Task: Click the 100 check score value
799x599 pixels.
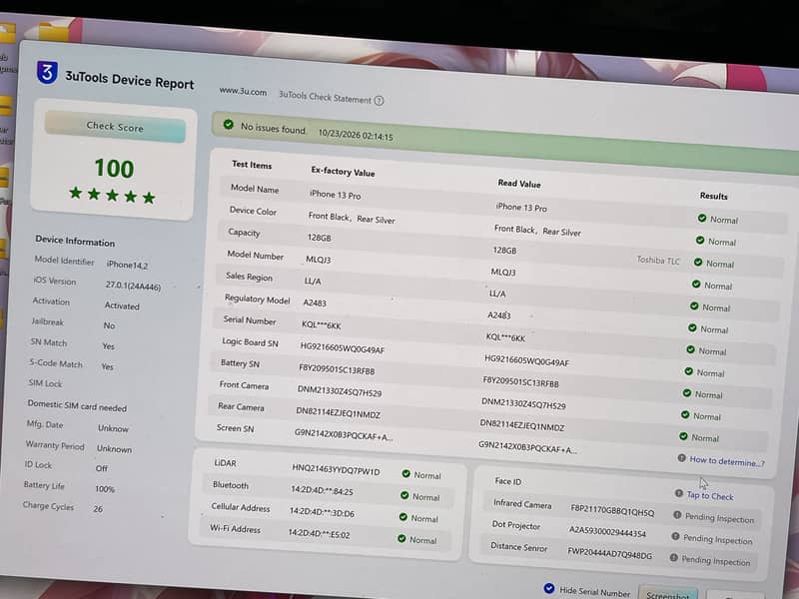Action: [114, 169]
